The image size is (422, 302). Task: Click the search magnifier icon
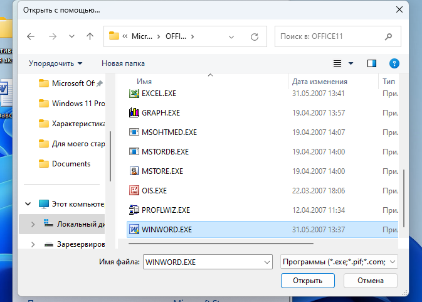click(388, 36)
